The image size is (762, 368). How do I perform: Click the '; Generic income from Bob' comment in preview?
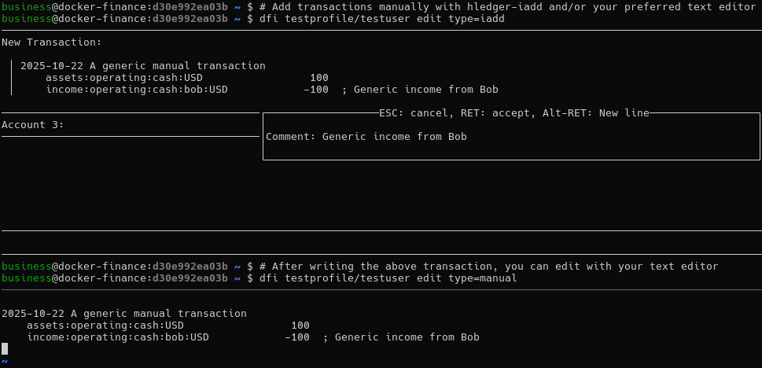[x=419, y=90]
